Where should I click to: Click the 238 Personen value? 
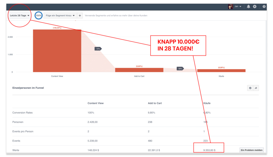[150, 122]
